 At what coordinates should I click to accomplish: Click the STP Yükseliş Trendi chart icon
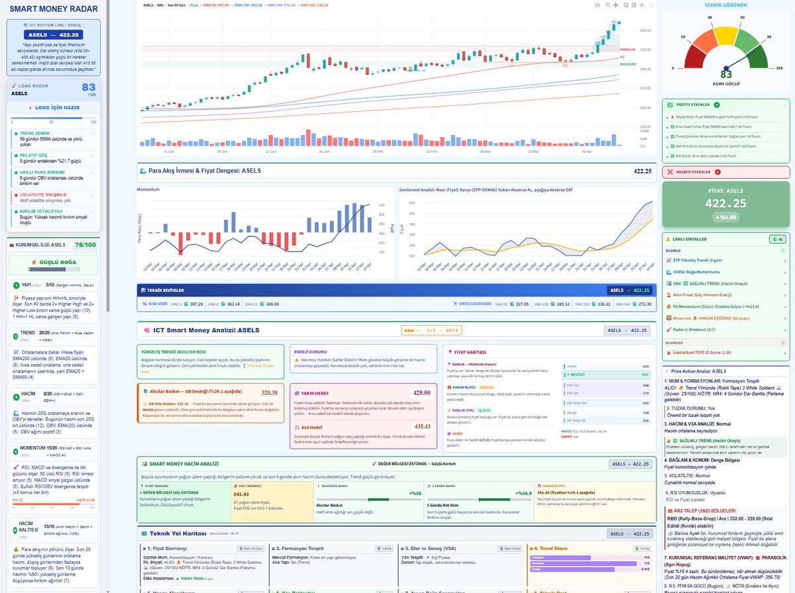click(668, 261)
